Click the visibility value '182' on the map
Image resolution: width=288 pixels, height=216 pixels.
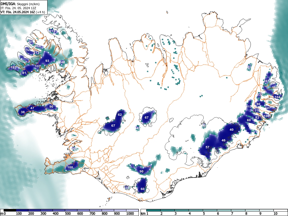[14, 67]
